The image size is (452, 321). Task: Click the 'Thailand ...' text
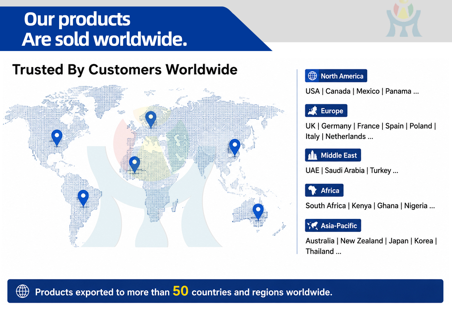click(x=323, y=251)
